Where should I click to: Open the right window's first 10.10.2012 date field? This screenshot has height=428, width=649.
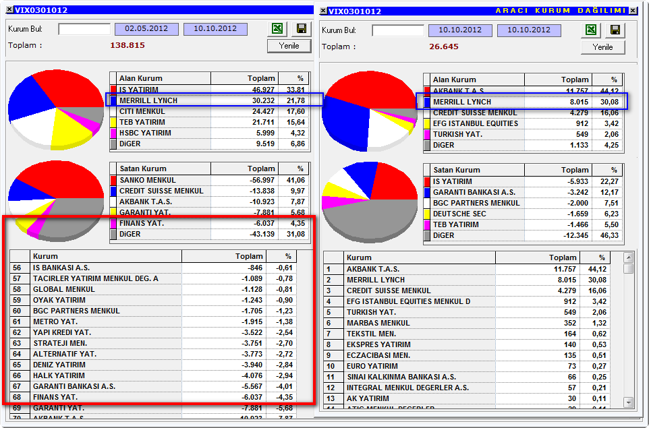click(460, 30)
